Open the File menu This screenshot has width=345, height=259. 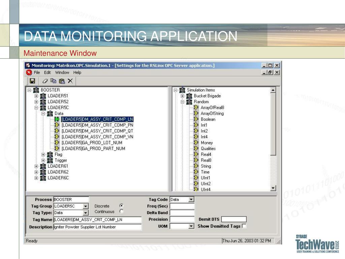pos(37,73)
